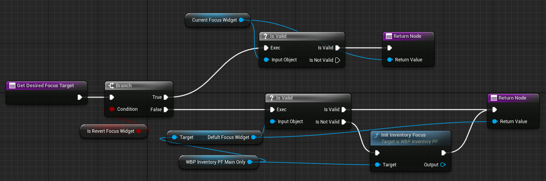Click WBP Inventory PF Main Only output pin

[x=250, y=162]
